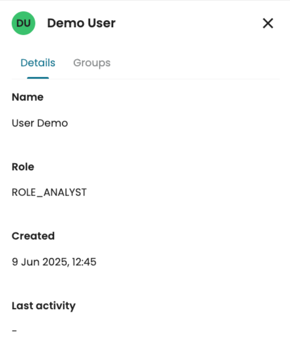Click the Created field label
290x347 pixels.
coord(33,236)
